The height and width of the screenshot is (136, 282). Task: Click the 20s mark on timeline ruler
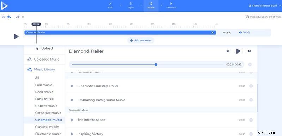(x=110, y=24)
